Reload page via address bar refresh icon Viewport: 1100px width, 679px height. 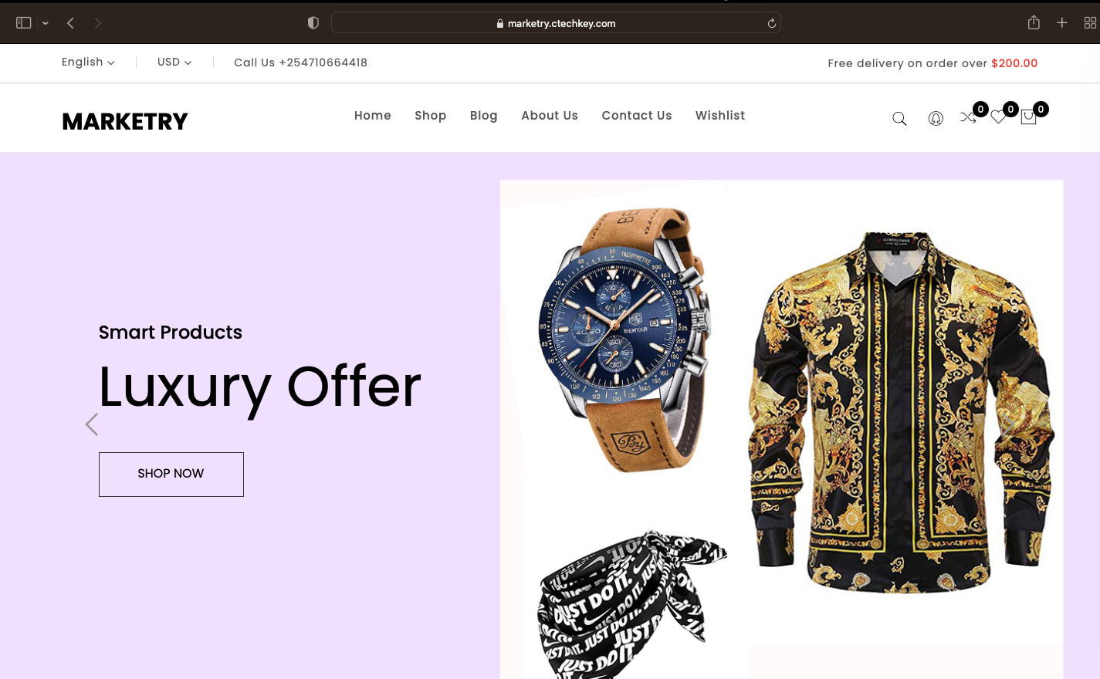tap(771, 23)
